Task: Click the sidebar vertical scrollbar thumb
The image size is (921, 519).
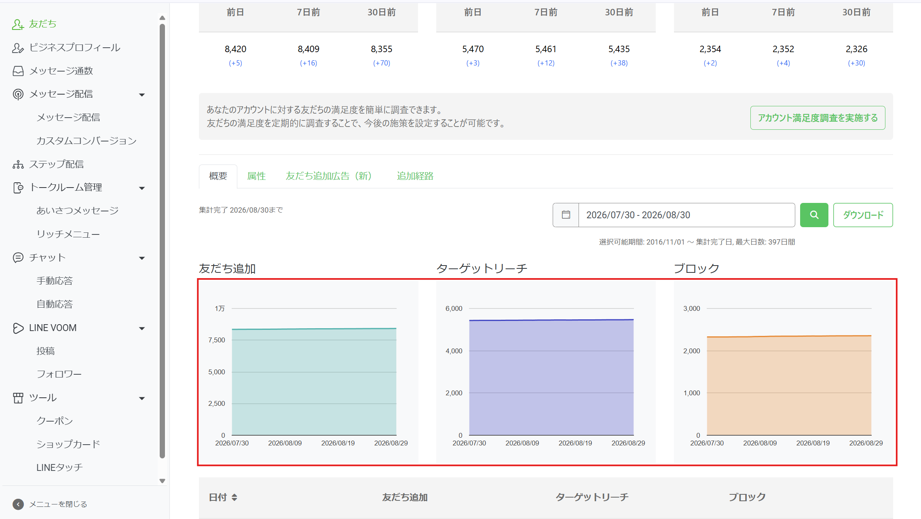Action: tap(162, 241)
